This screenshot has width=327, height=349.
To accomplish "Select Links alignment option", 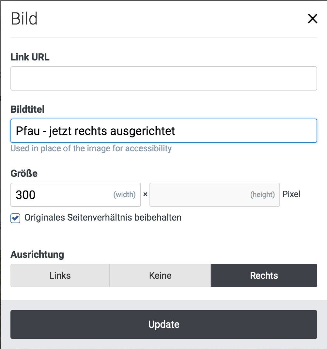I will point(60,275).
